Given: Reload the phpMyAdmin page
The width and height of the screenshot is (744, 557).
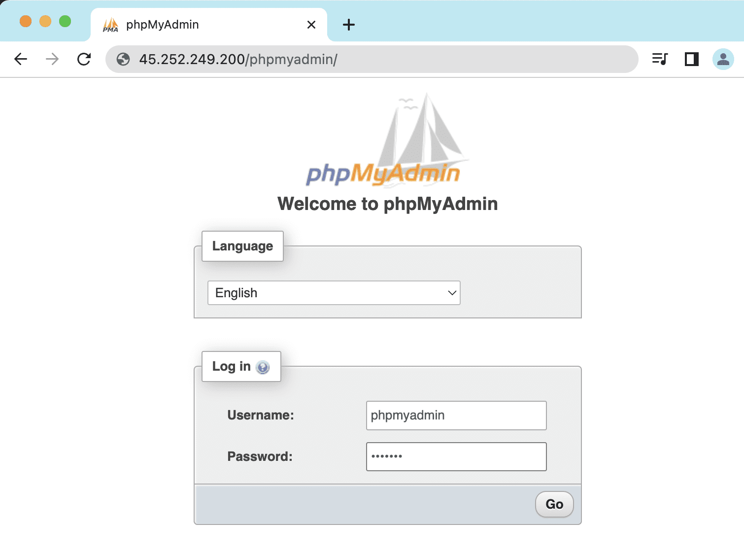Looking at the screenshot, I should pyautogui.click(x=84, y=59).
